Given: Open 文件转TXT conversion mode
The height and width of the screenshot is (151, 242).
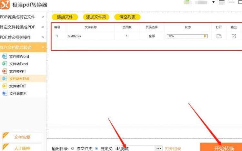Looking at the screenshot, I should (x=18, y=86).
